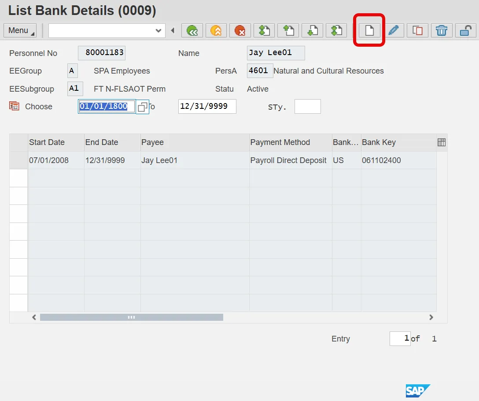Click the Copy record icon
479x401 pixels.
click(417, 30)
